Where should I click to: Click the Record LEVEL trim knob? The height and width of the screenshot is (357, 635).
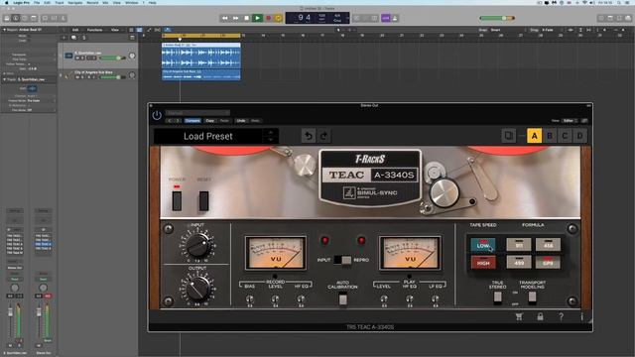point(275,299)
